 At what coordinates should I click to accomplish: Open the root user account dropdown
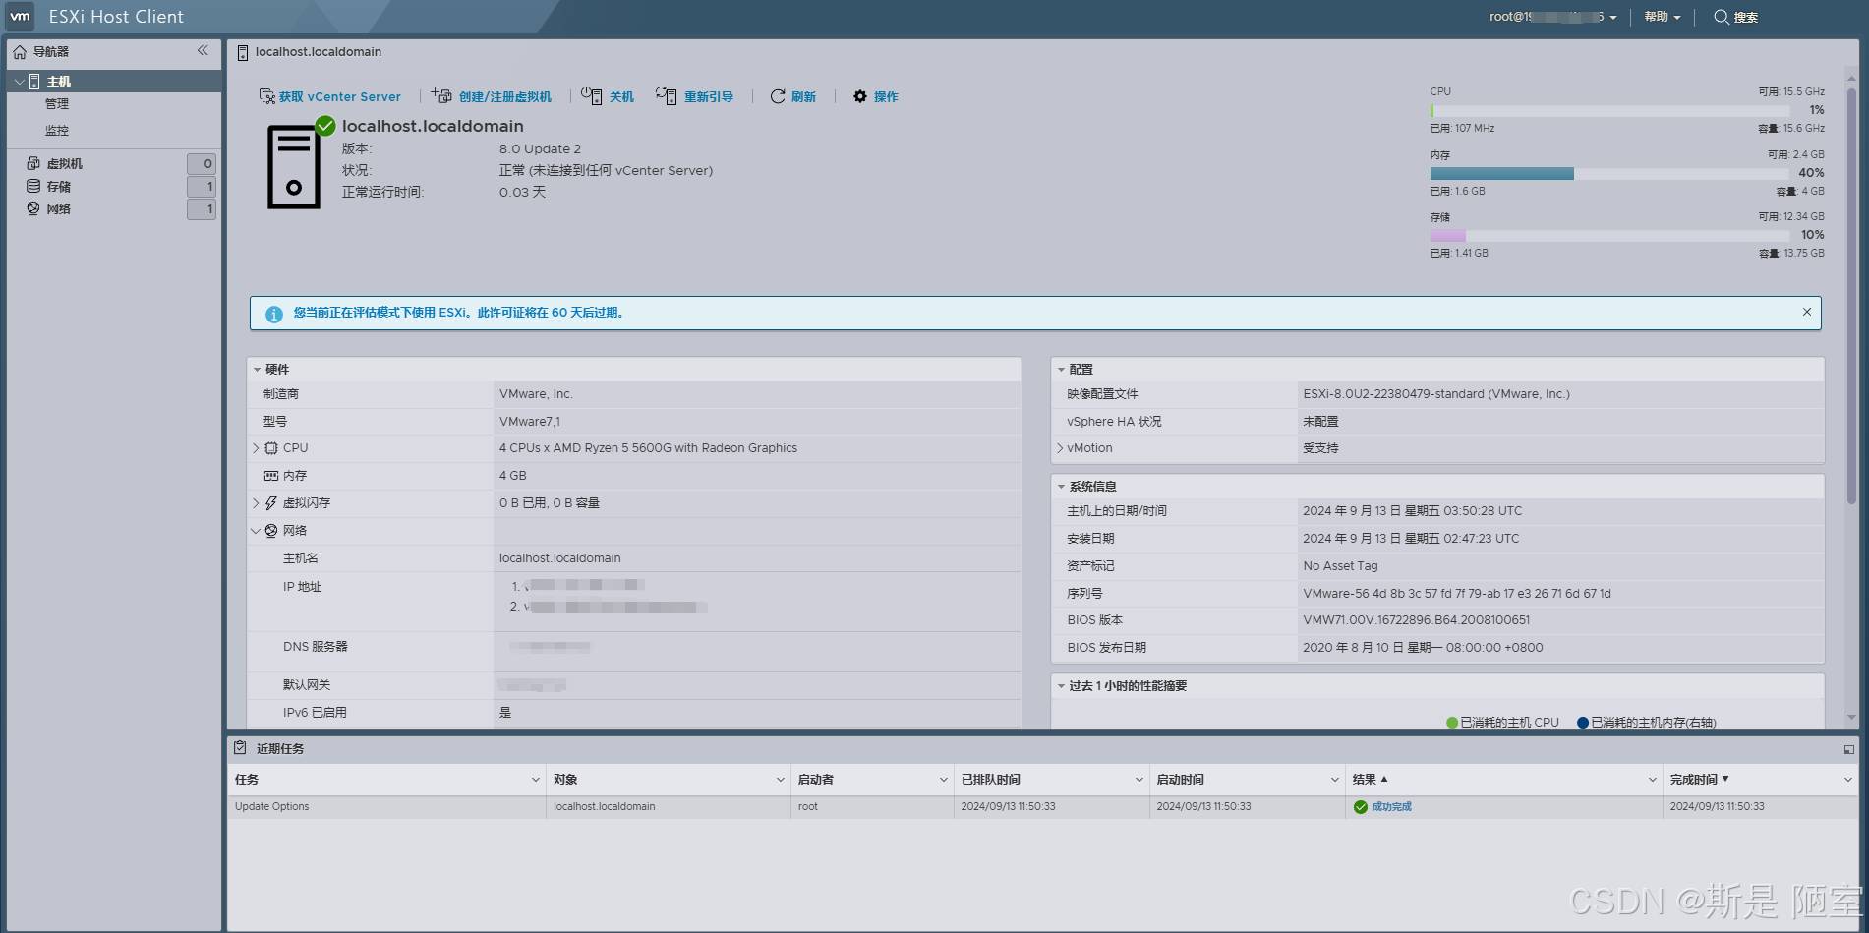(1552, 17)
